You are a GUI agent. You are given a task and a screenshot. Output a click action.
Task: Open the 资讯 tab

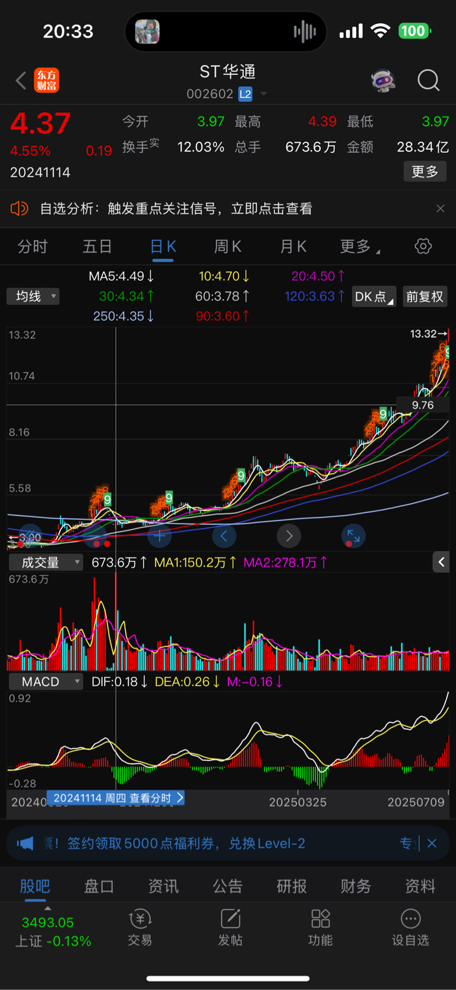tap(163, 886)
